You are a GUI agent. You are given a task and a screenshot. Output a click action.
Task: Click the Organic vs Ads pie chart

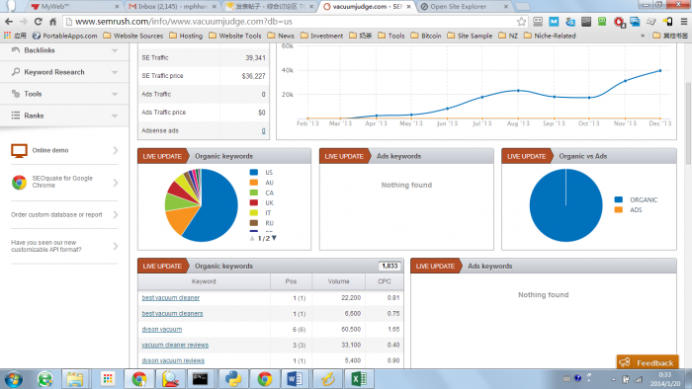click(565, 205)
